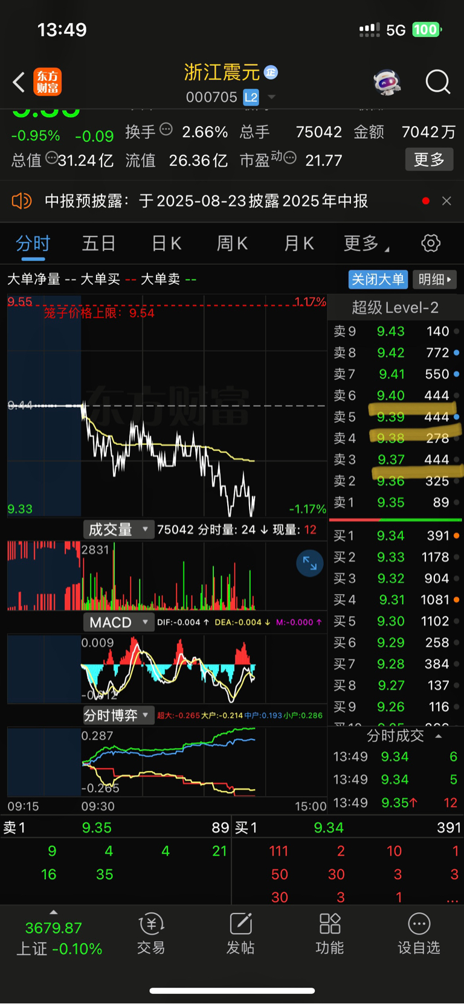Tap the back arrow icon
The width and height of the screenshot is (464, 1004).
(x=19, y=82)
